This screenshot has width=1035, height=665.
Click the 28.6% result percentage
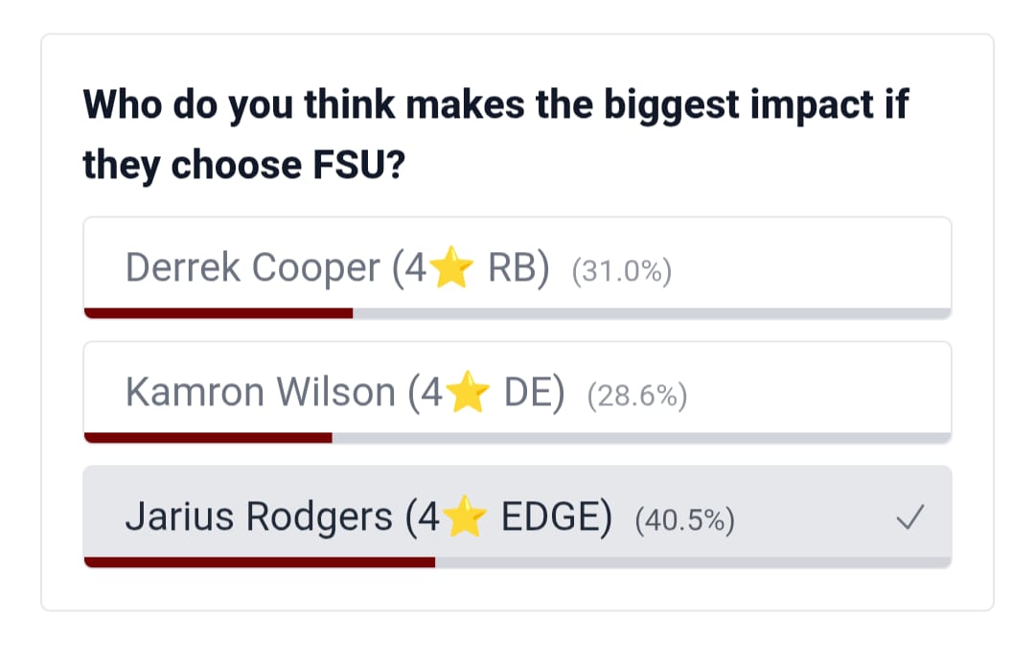[x=637, y=396]
